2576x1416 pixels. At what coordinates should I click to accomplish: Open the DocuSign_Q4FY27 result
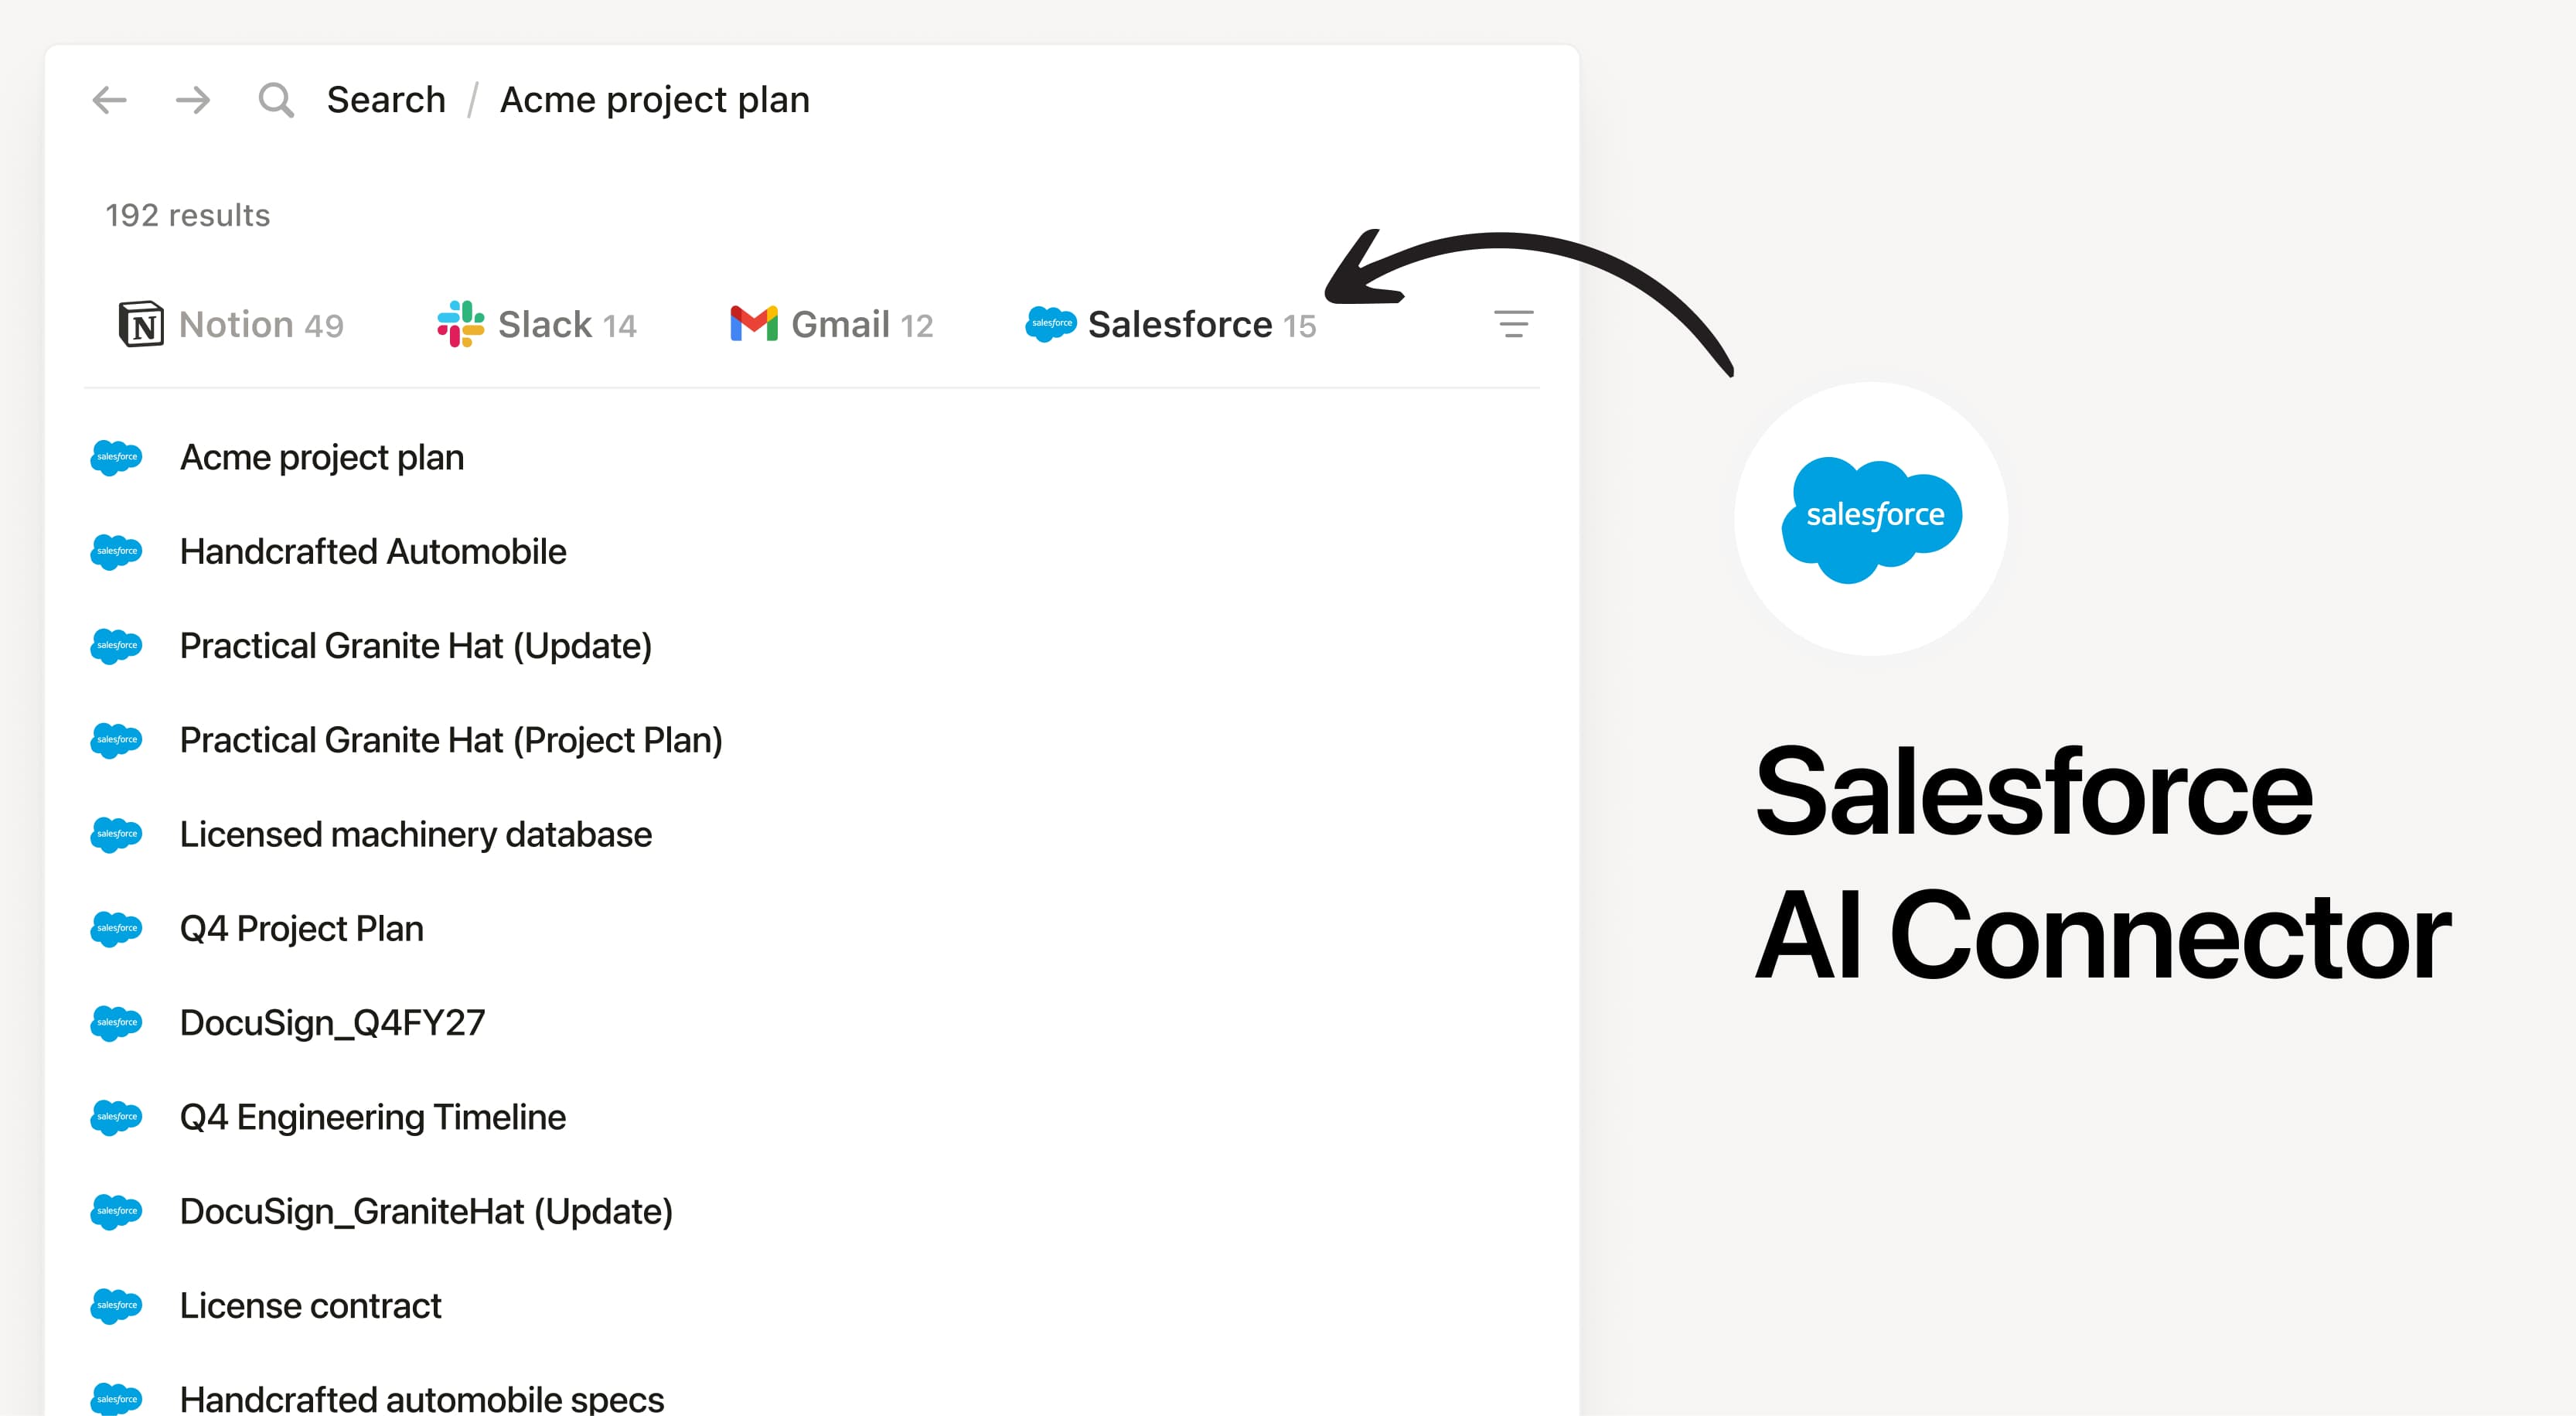tap(333, 1022)
